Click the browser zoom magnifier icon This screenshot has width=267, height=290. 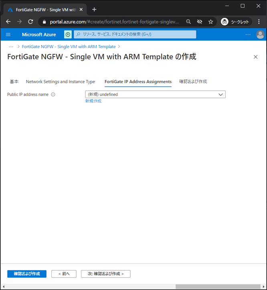point(188,22)
